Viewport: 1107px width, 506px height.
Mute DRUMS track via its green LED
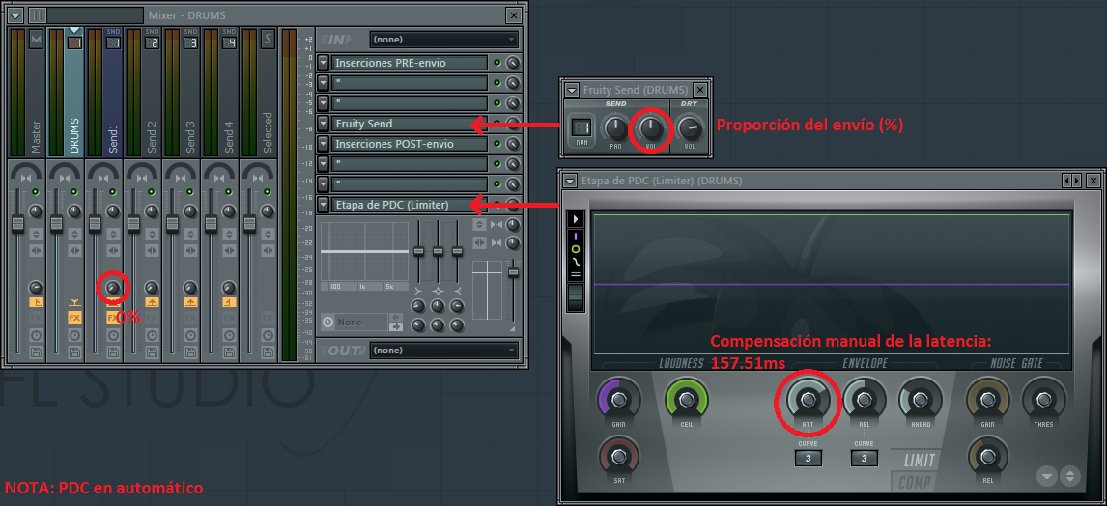[x=74, y=193]
